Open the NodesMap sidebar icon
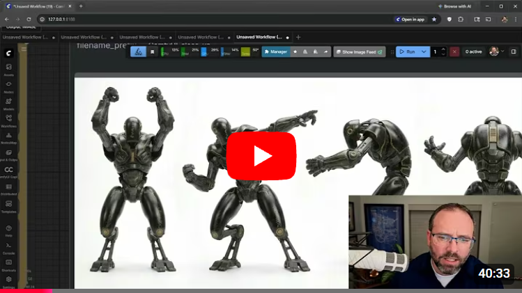522x293 pixels. (9, 137)
